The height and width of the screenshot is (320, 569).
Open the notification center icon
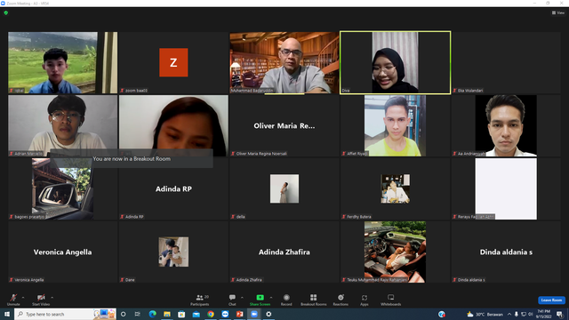(x=560, y=314)
